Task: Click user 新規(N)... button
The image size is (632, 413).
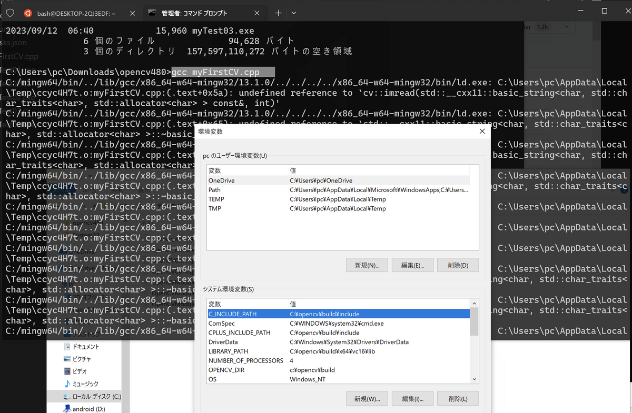Action: coord(367,265)
